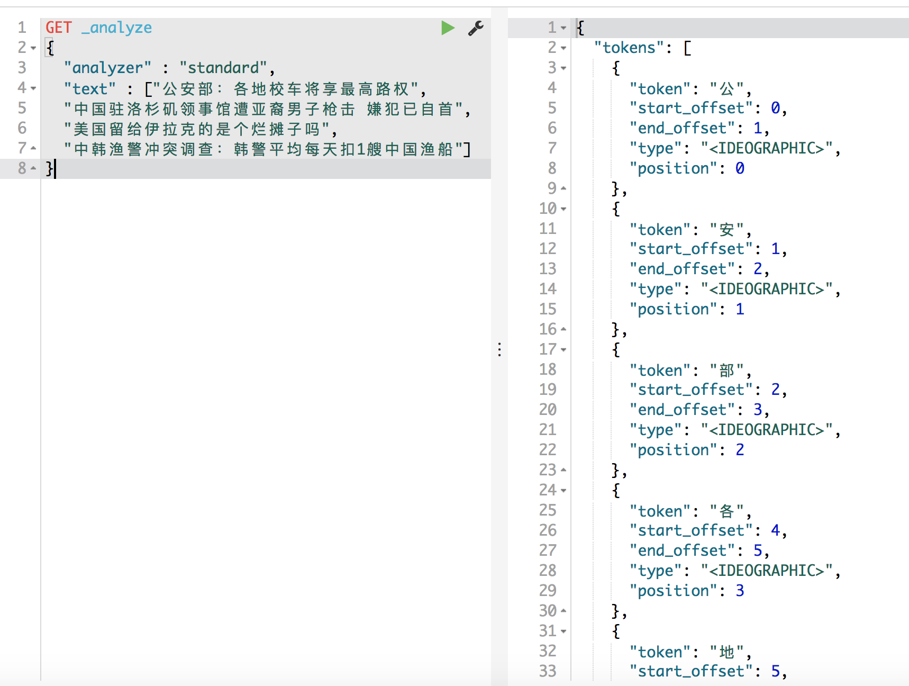
Task: Fold the token object starting at line 10
Action: point(563,209)
